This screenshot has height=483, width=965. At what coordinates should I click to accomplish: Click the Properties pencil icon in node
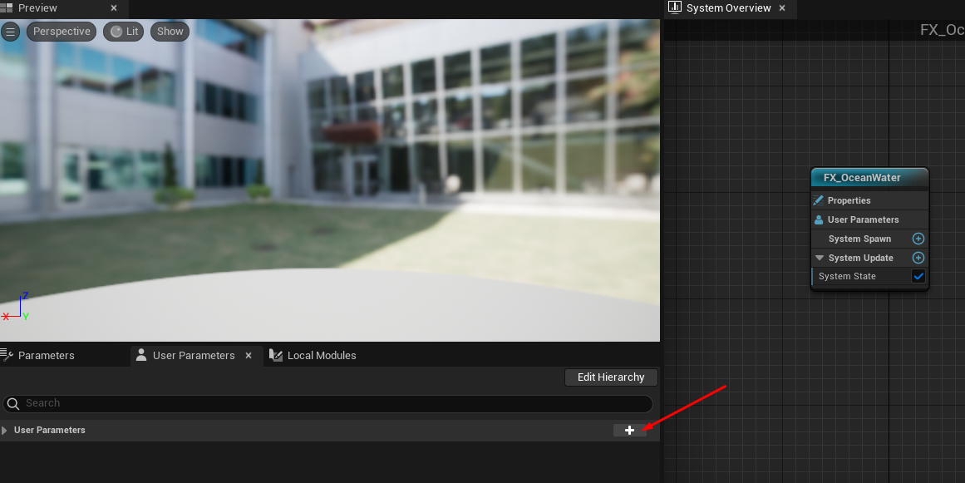click(819, 200)
